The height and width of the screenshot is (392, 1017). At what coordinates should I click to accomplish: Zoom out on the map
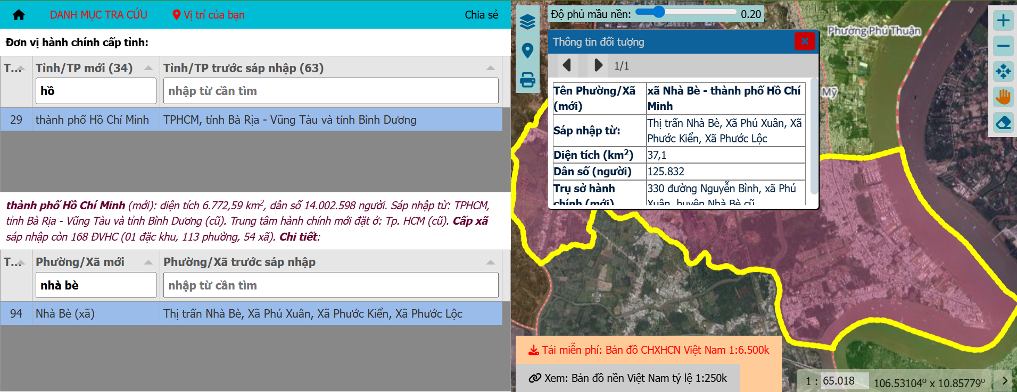click(x=1003, y=46)
